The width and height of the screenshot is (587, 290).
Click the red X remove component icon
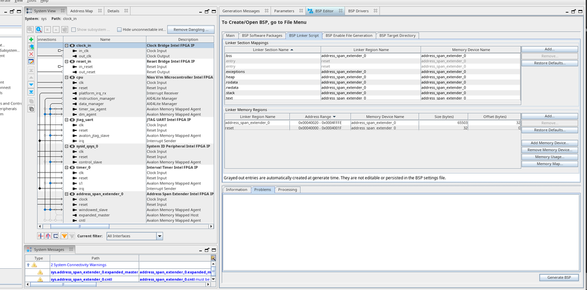[x=31, y=54]
